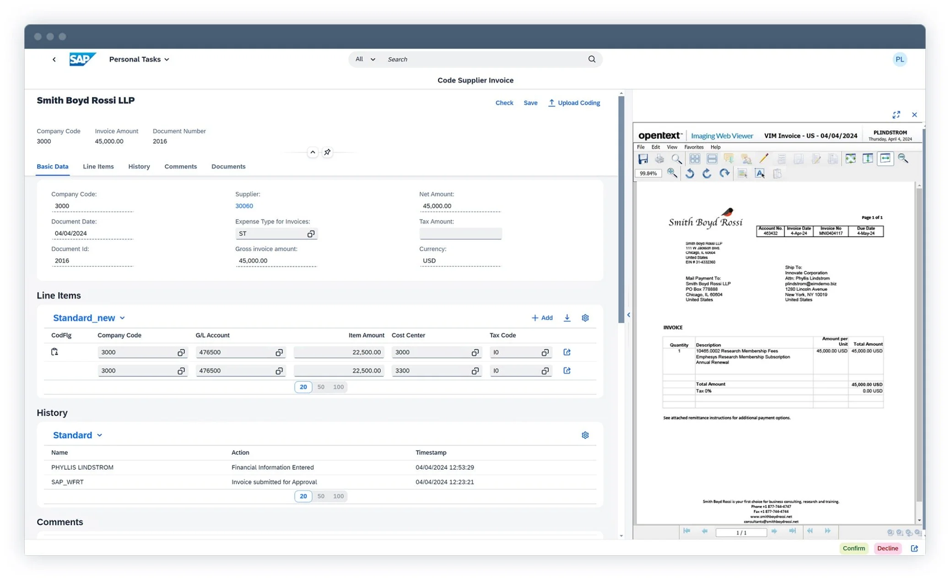950x580 pixels.
Task: Click the main page vertical scrollbar
Action: click(x=621, y=210)
